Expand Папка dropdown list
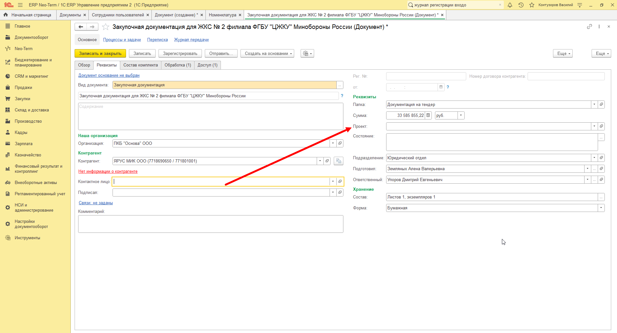Viewport: 617px width, 333px height. coord(594,104)
